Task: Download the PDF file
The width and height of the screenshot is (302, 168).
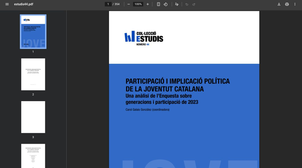Action: (x=279, y=4)
